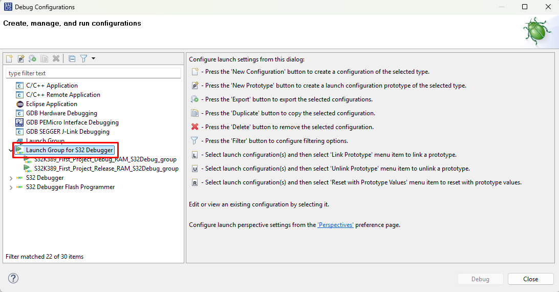Viewport: 559px width, 292px height.
Task: Select S32K389_First_Project_Debug_RAM_S32Debug_group configuration
Action: 105,159
